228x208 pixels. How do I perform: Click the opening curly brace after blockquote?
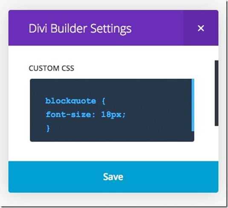[x=104, y=101]
